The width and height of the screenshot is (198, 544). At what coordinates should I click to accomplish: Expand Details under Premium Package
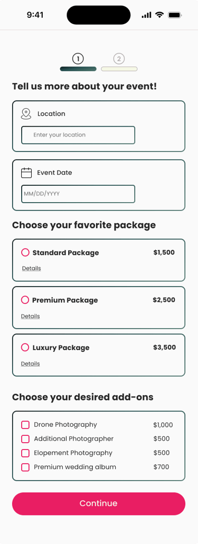(31, 316)
